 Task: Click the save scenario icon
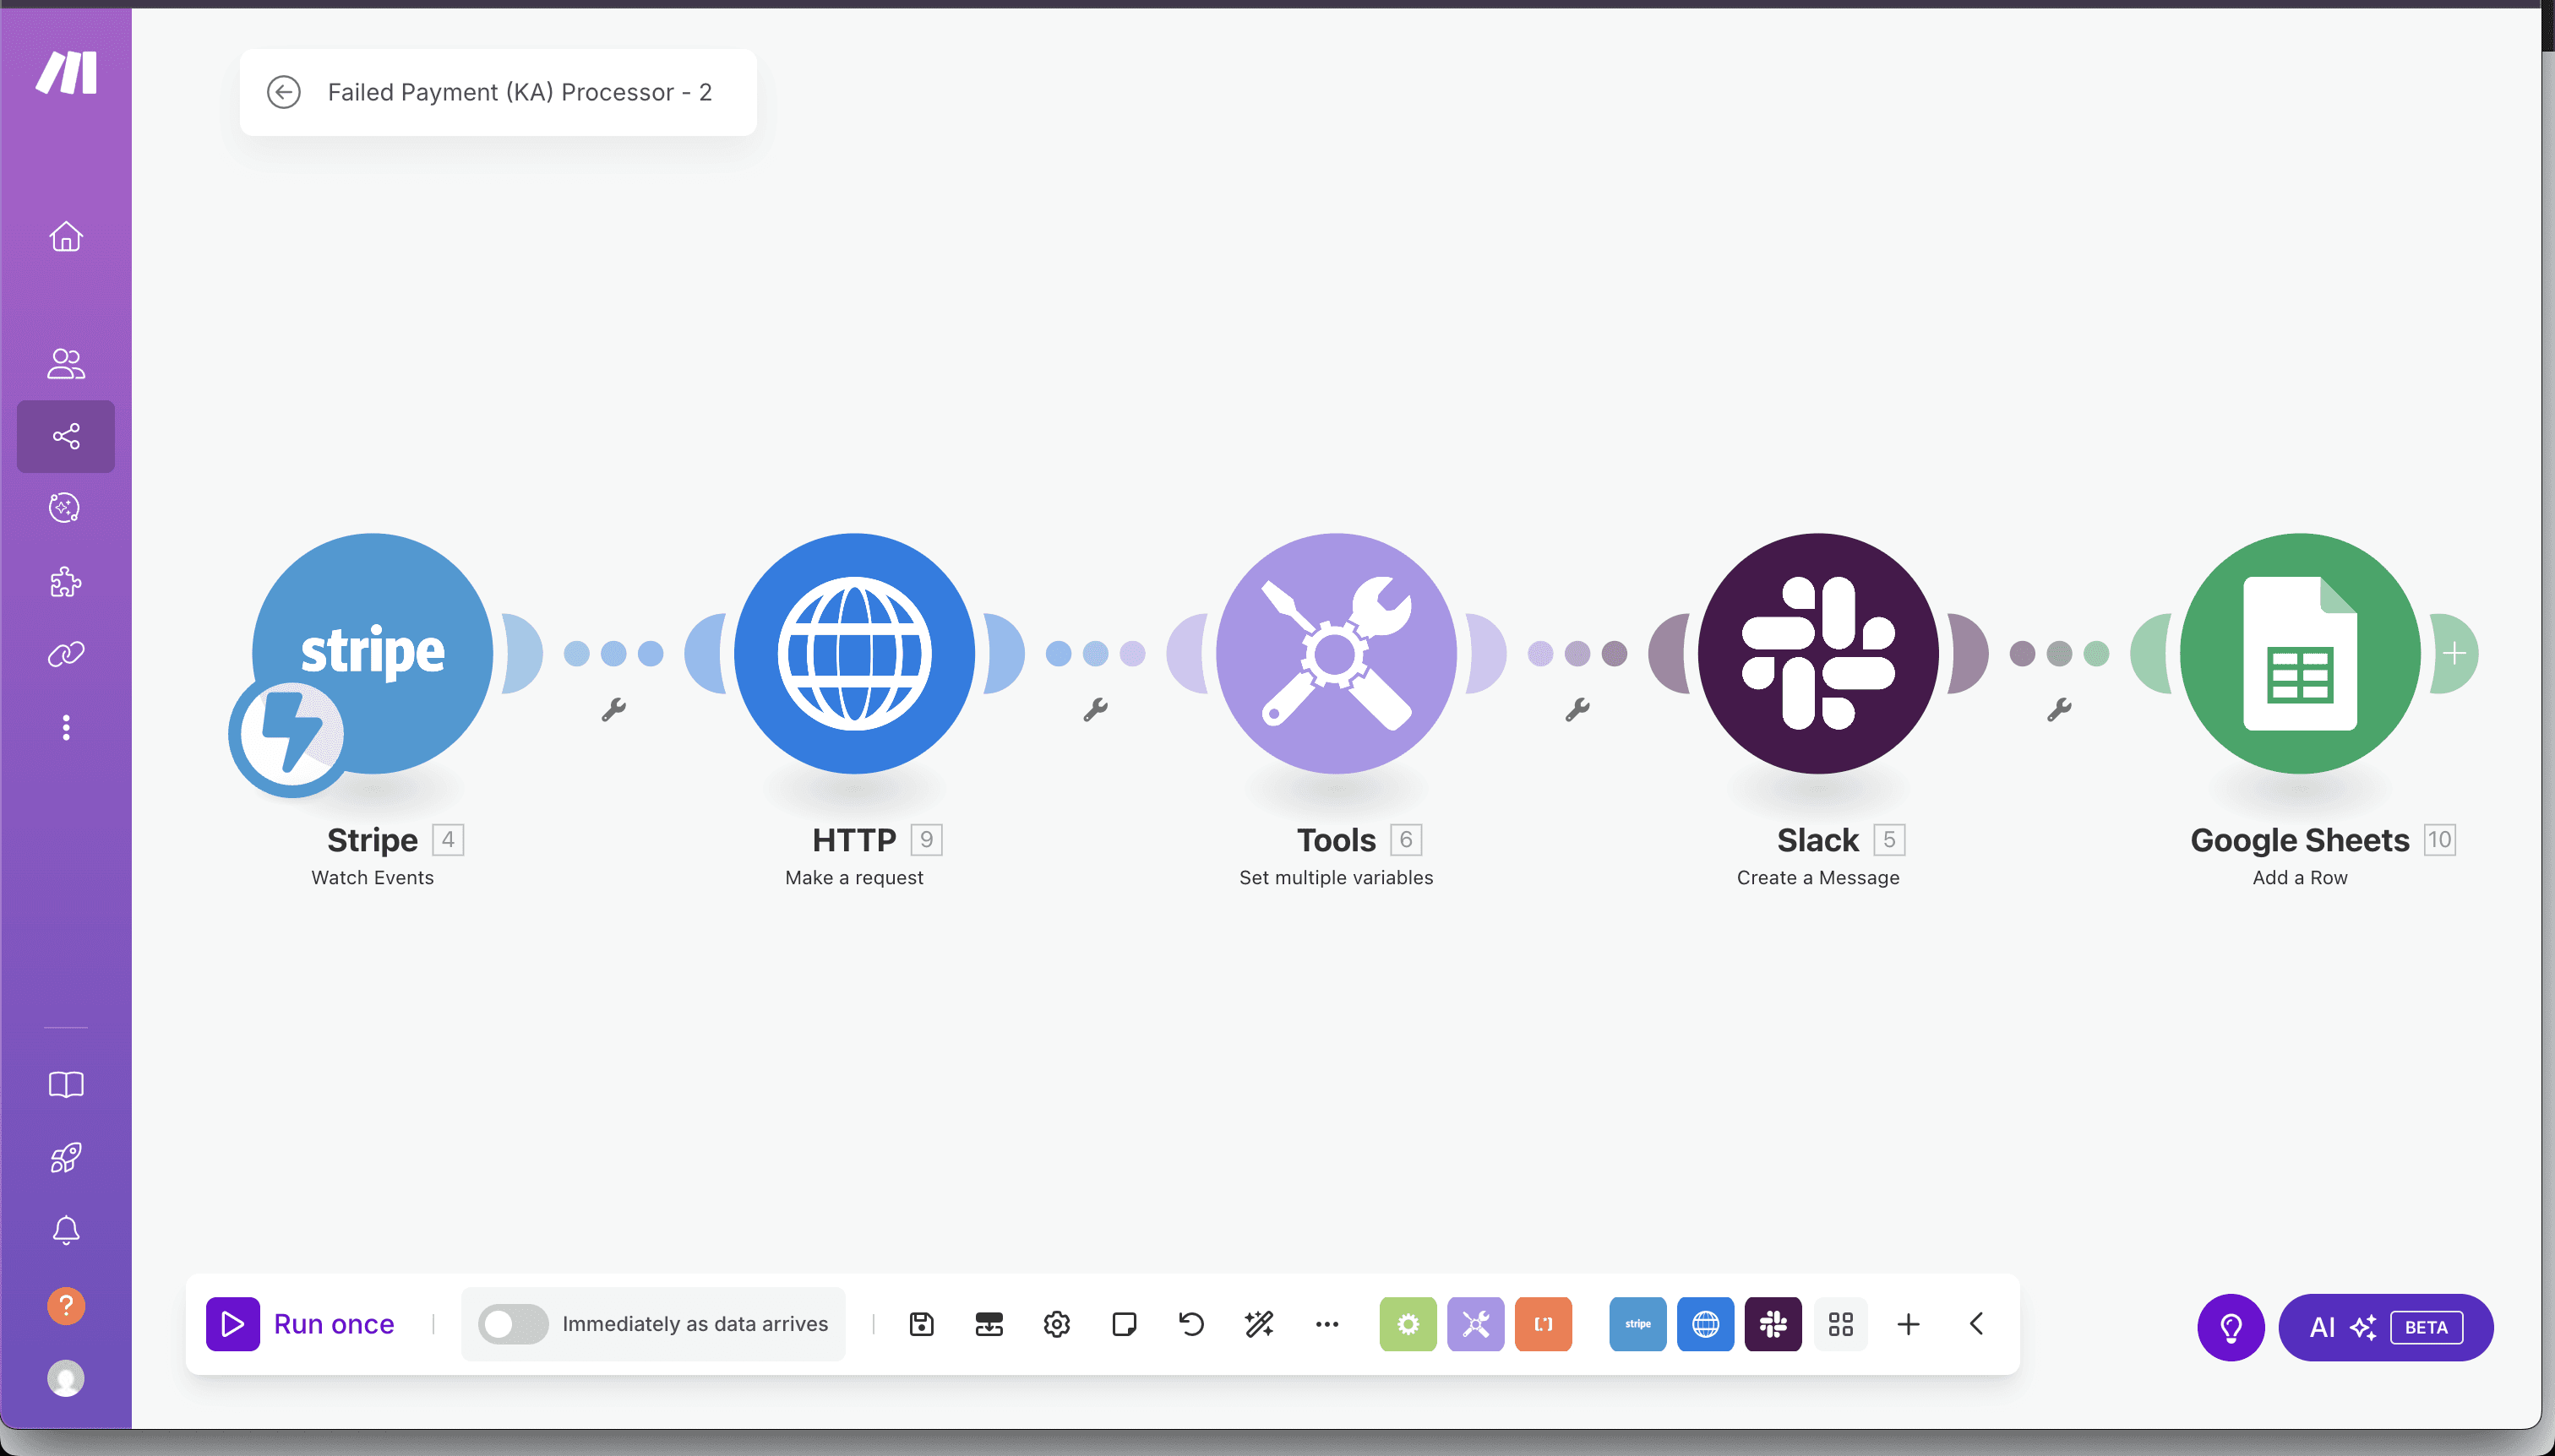[x=921, y=1324]
